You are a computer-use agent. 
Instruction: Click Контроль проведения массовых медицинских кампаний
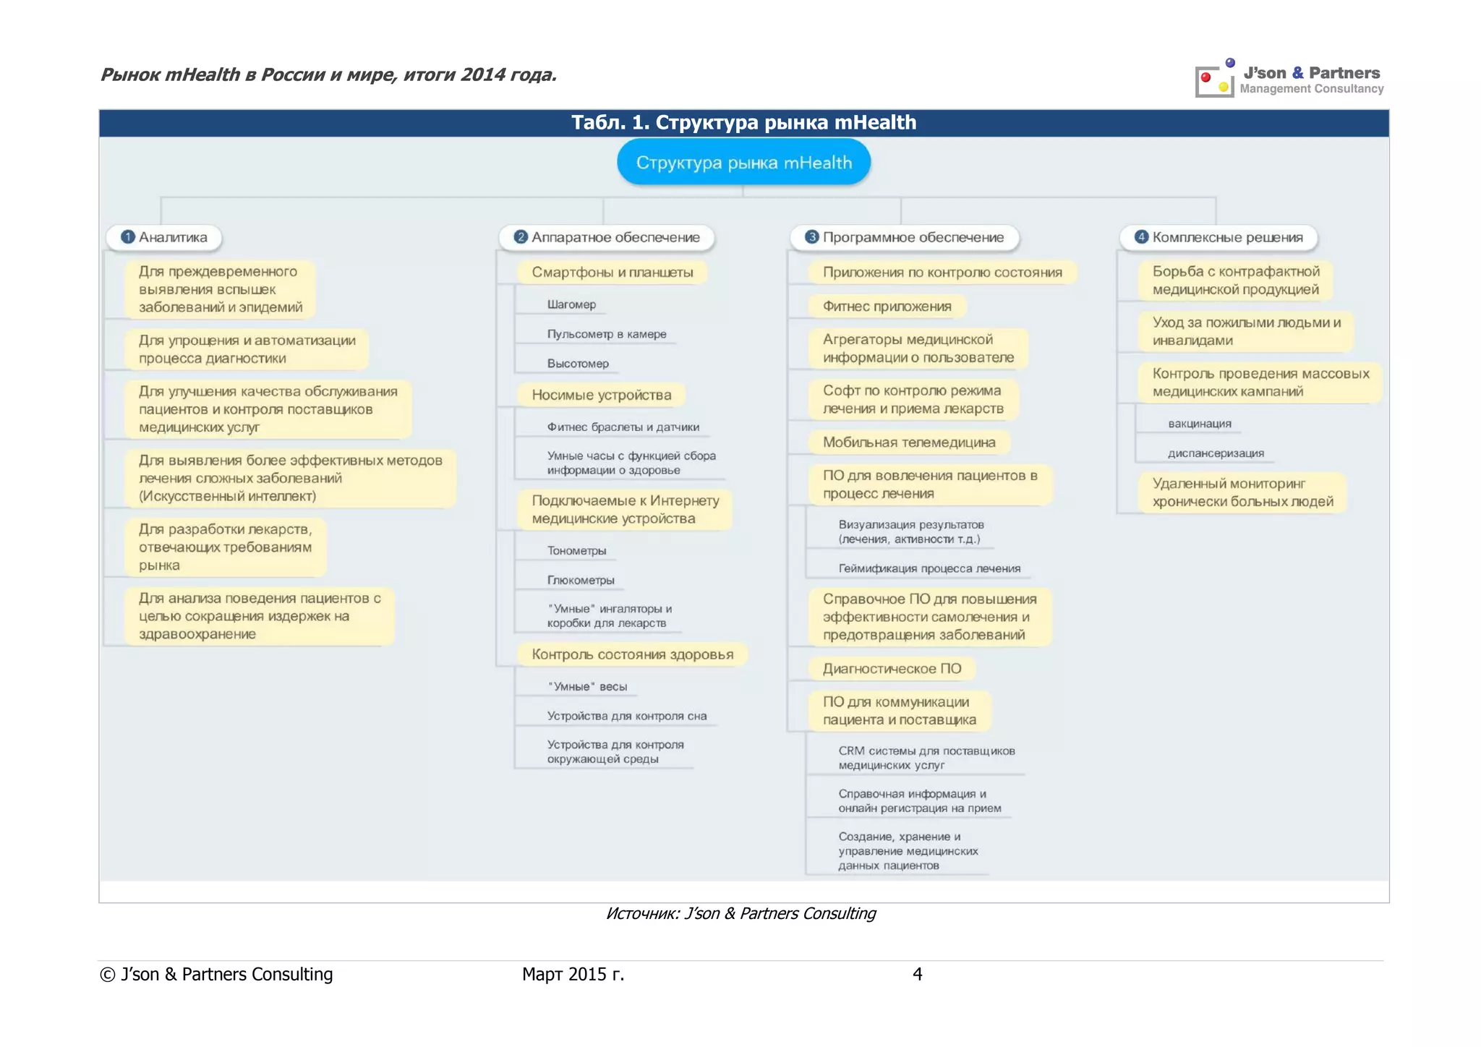[x=1260, y=383]
